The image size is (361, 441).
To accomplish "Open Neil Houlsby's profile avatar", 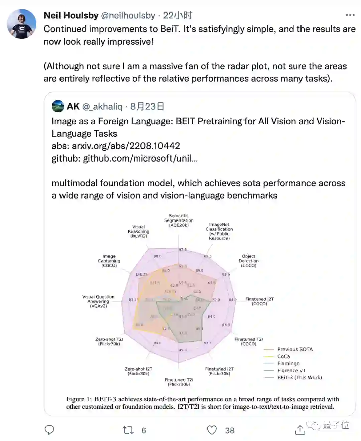I will [22, 24].
